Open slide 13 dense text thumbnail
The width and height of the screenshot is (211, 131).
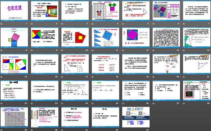click(x=166, y=37)
